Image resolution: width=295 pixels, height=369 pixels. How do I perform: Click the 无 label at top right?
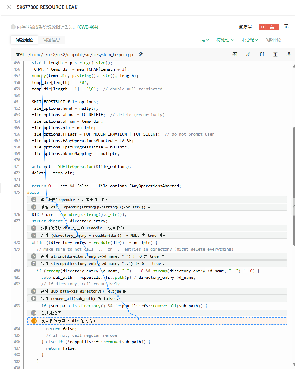click(x=286, y=27)
